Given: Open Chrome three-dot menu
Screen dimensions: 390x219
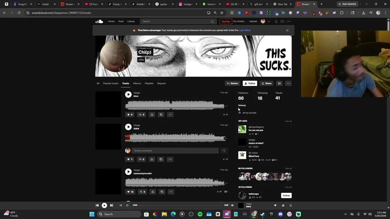Looking at the screenshot, I should point(385,13).
